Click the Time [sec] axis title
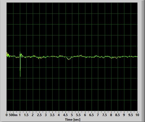Viewport: 145px width, 122px height. [73, 120]
